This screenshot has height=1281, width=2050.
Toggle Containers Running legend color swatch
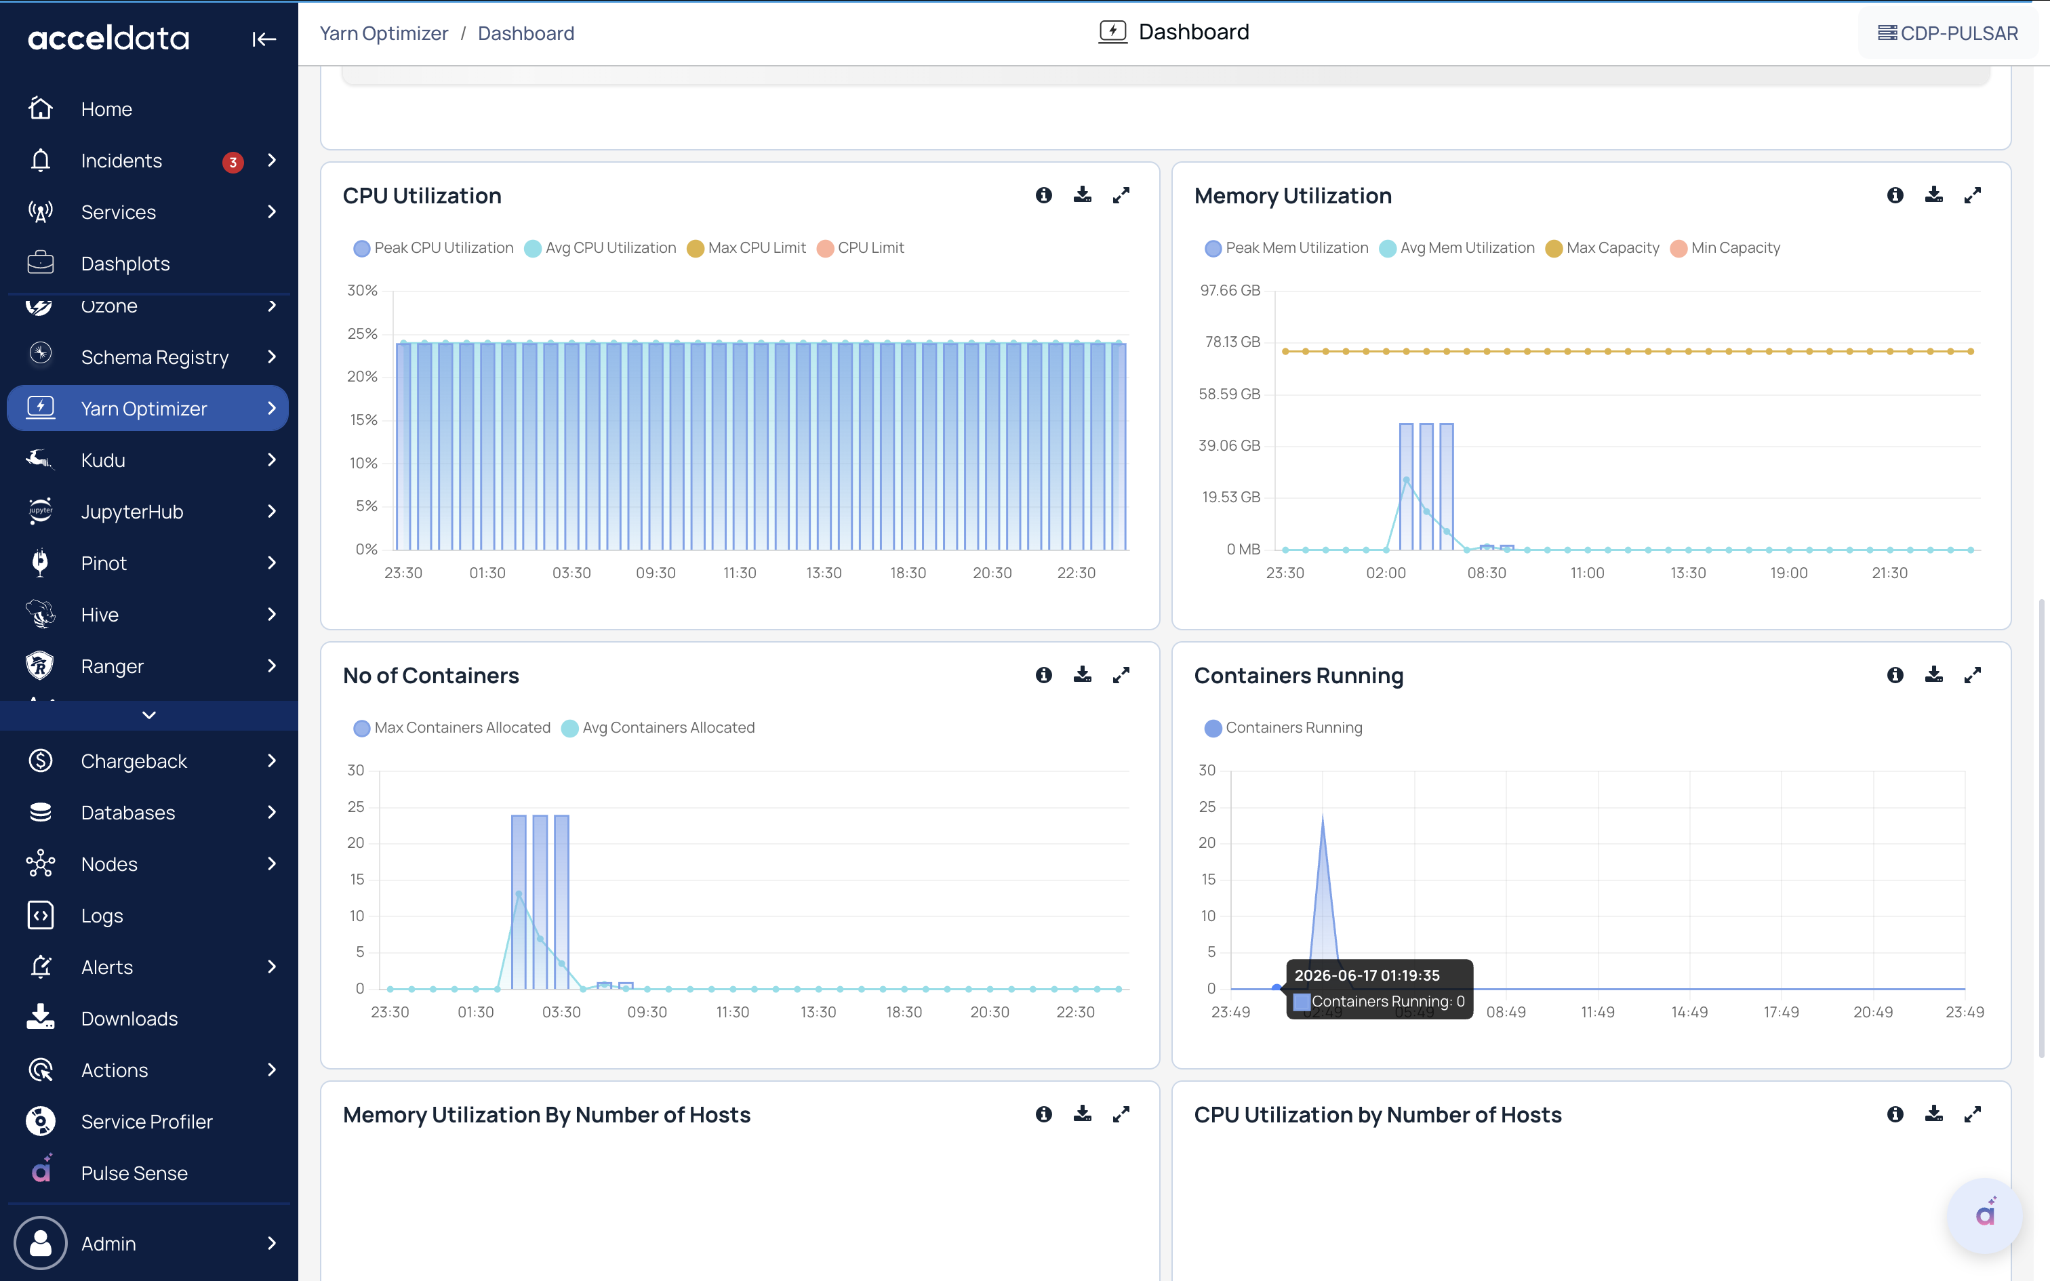[1213, 728]
